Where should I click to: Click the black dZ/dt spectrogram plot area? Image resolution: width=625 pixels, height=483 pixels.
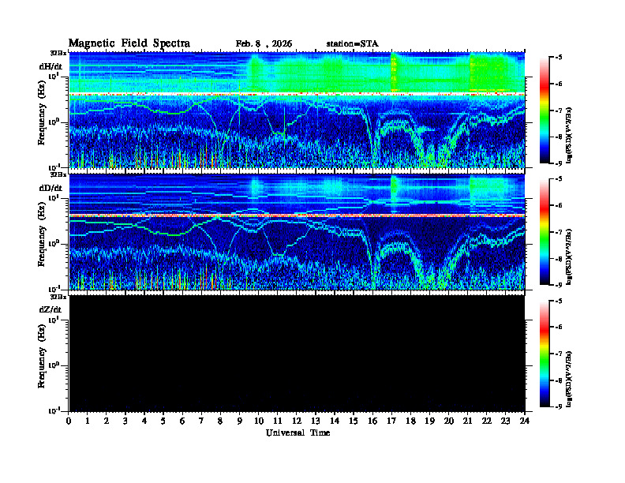[x=297, y=354]
